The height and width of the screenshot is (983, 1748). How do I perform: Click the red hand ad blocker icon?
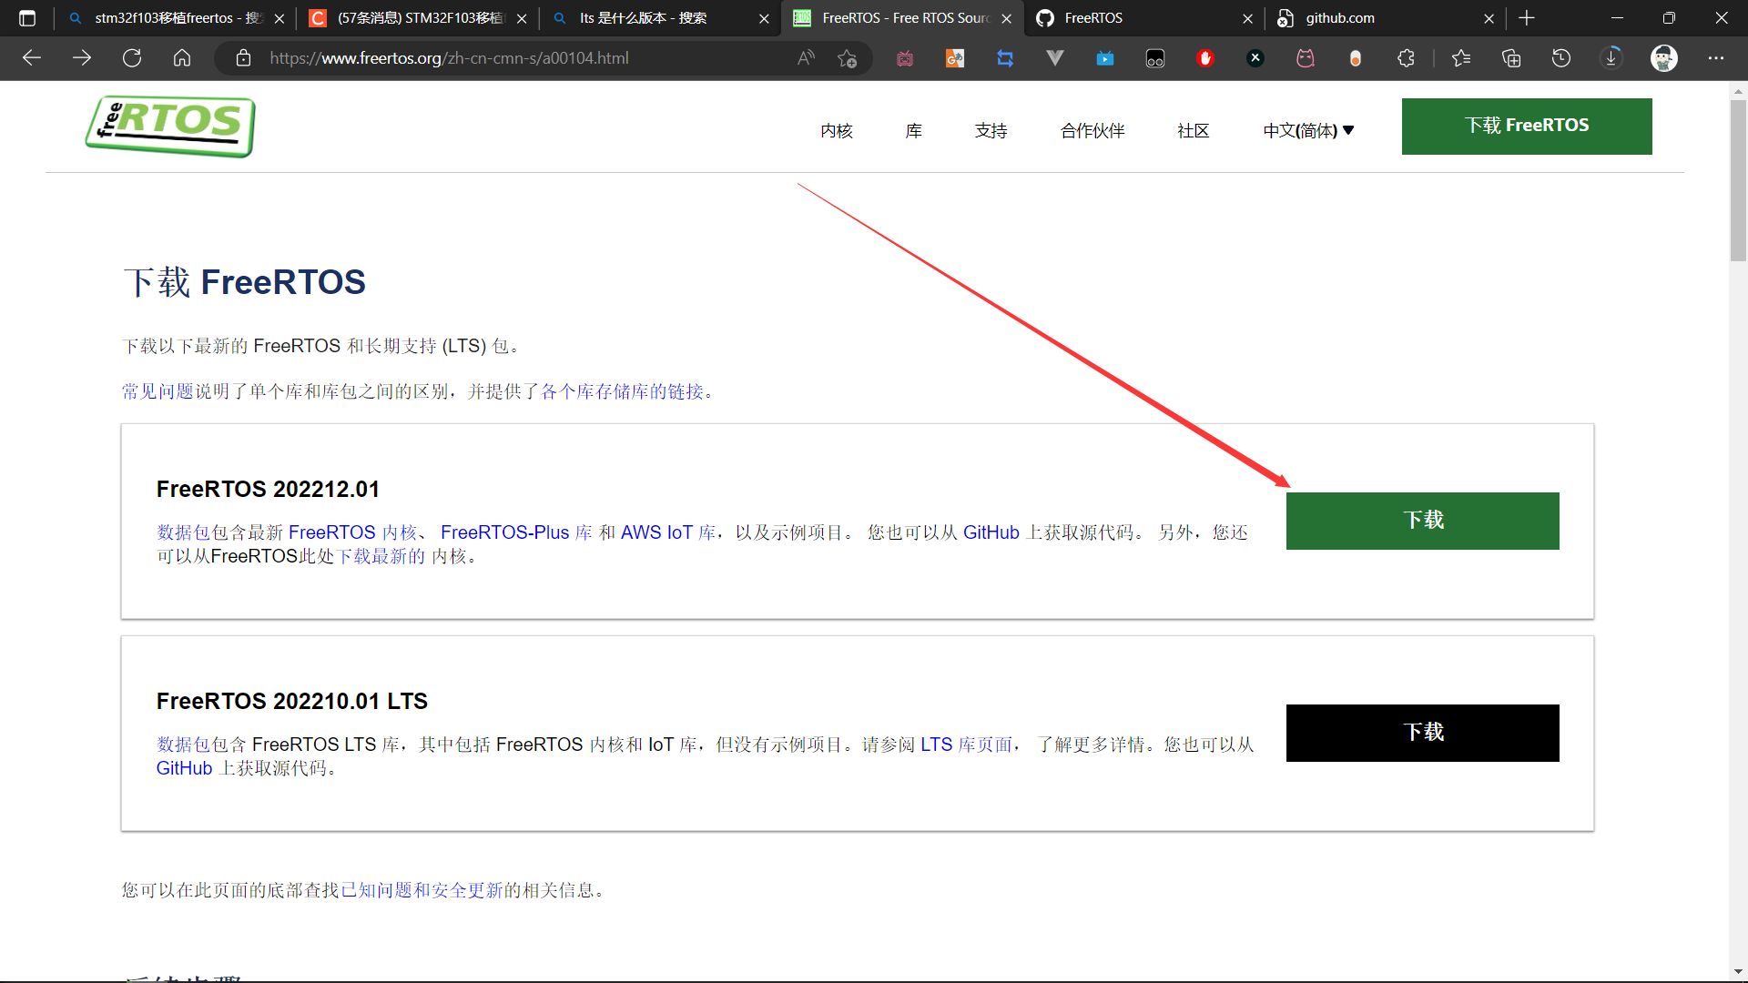tap(1205, 58)
